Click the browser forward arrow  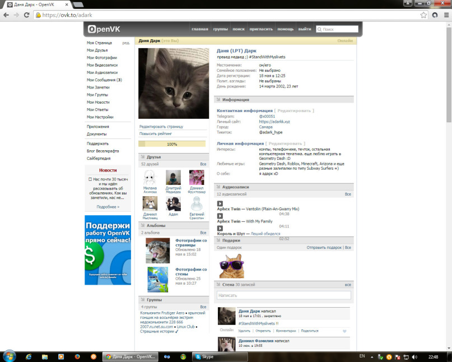click(16, 15)
